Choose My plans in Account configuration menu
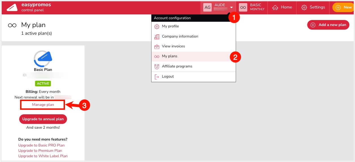The image size is (355, 162). [193, 56]
